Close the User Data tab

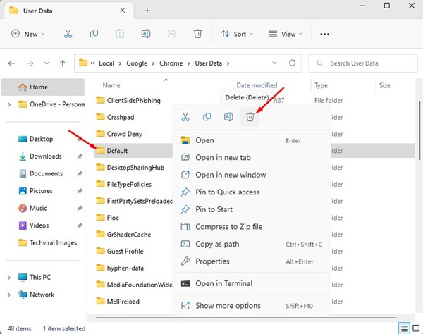pyautogui.click(x=122, y=11)
